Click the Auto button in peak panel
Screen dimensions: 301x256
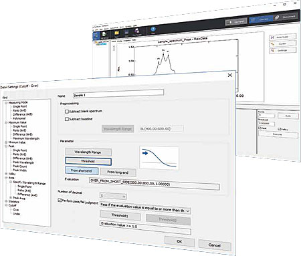point(288,116)
